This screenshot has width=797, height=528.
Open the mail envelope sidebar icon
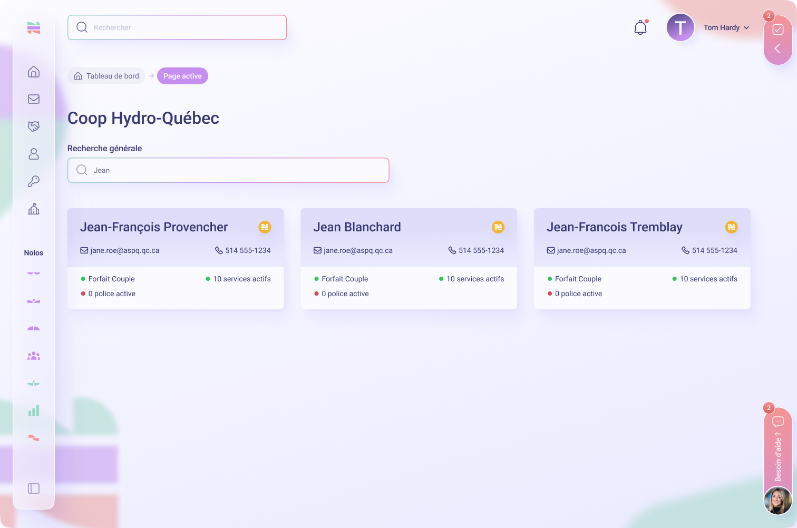tap(34, 99)
